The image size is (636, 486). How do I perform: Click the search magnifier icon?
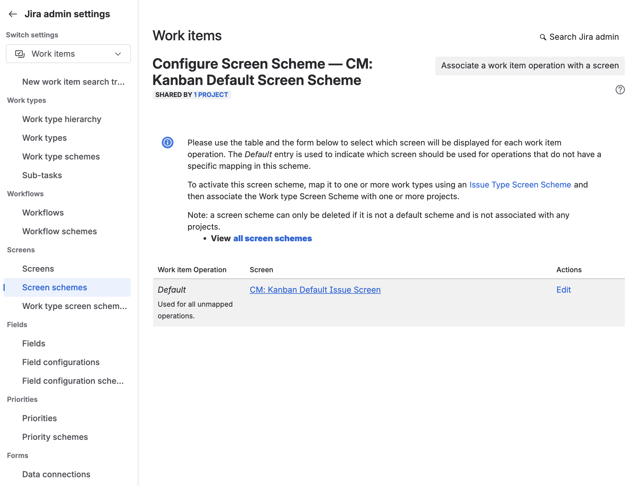[x=543, y=37]
